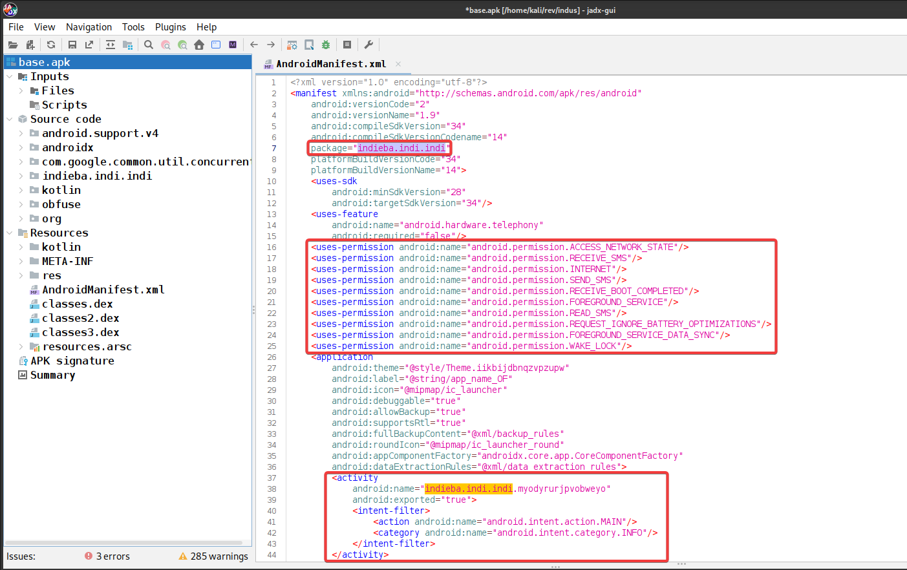The height and width of the screenshot is (570, 907).
Task: Open the Quark engine icon
Action: (x=309, y=45)
